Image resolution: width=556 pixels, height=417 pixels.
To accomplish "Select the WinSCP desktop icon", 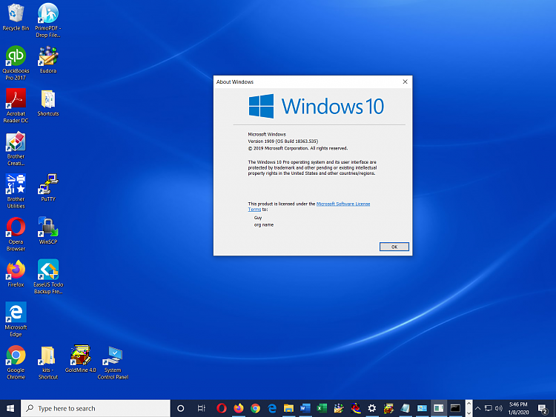I will pyautogui.click(x=48, y=230).
